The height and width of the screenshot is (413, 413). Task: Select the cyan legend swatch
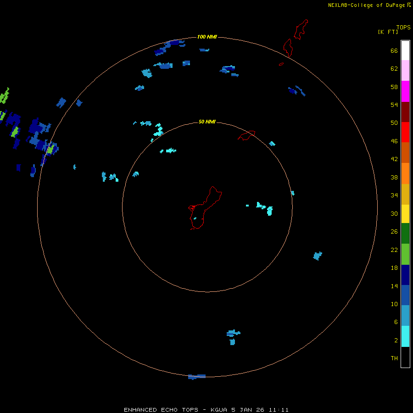point(405,336)
